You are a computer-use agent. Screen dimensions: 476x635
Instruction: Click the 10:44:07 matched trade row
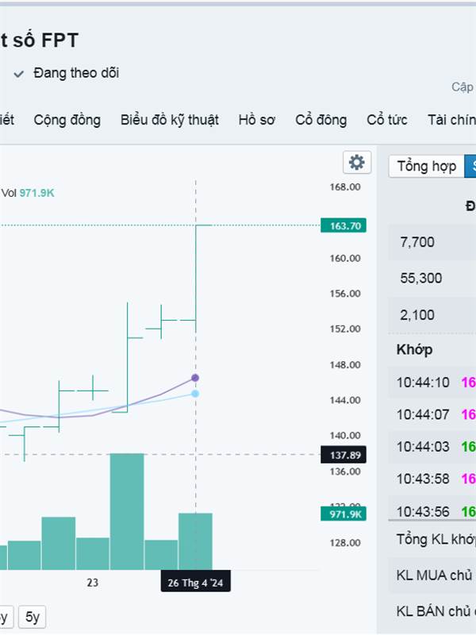[432, 414]
